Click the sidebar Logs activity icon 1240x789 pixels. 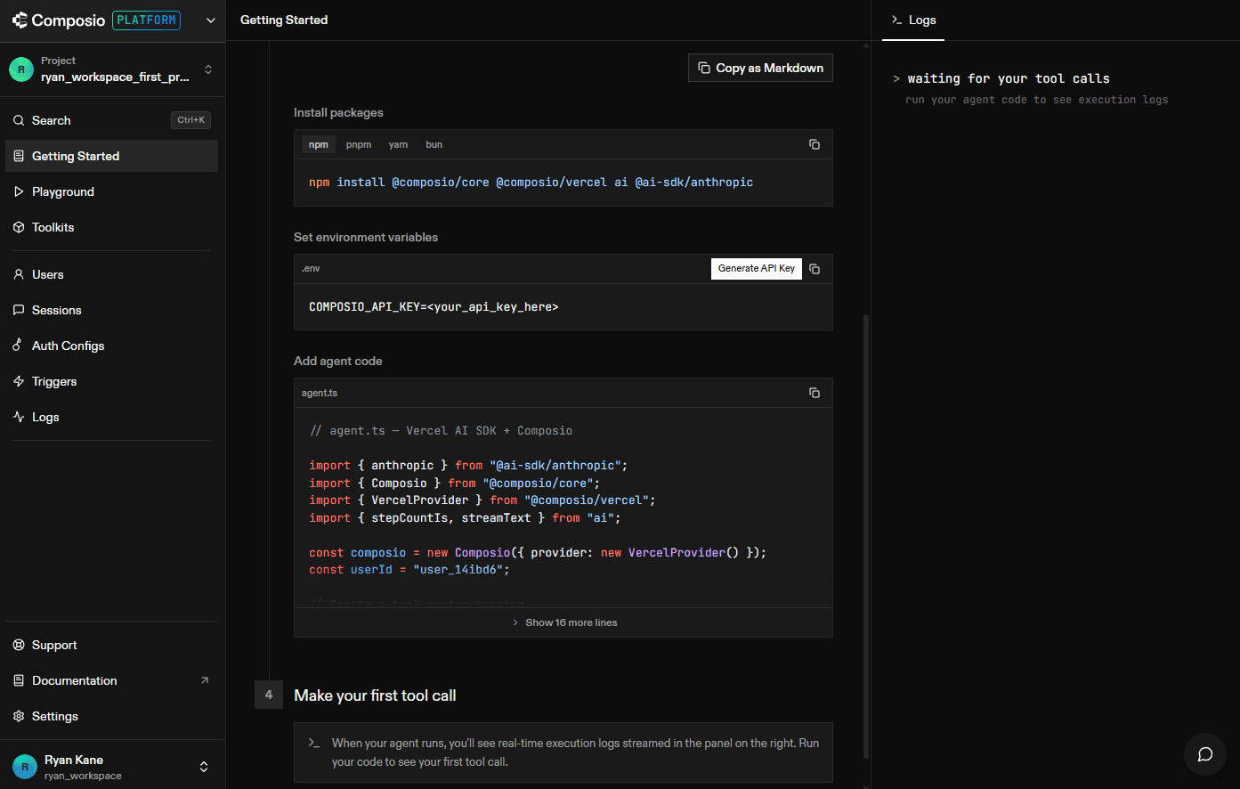pyautogui.click(x=19, y=417)
